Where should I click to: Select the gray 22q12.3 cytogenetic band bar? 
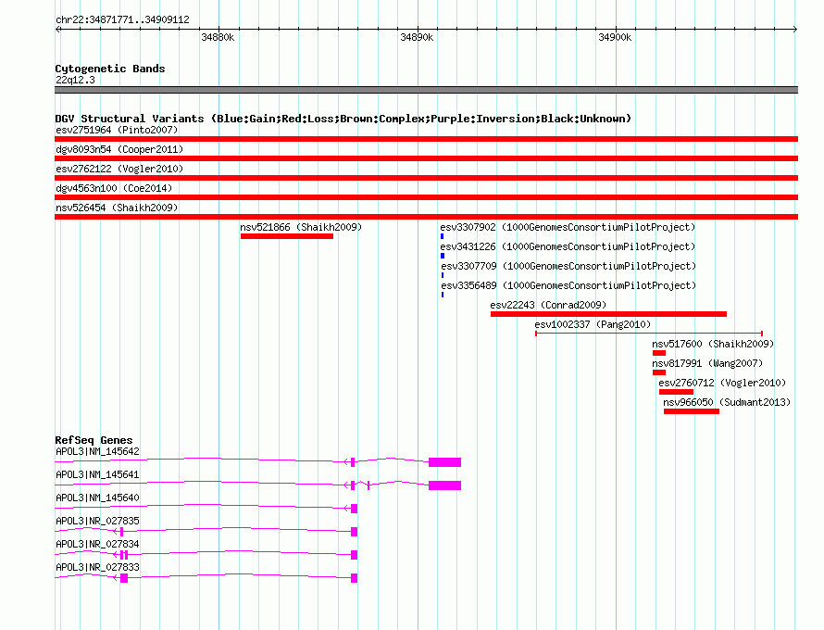coord(426,90)
